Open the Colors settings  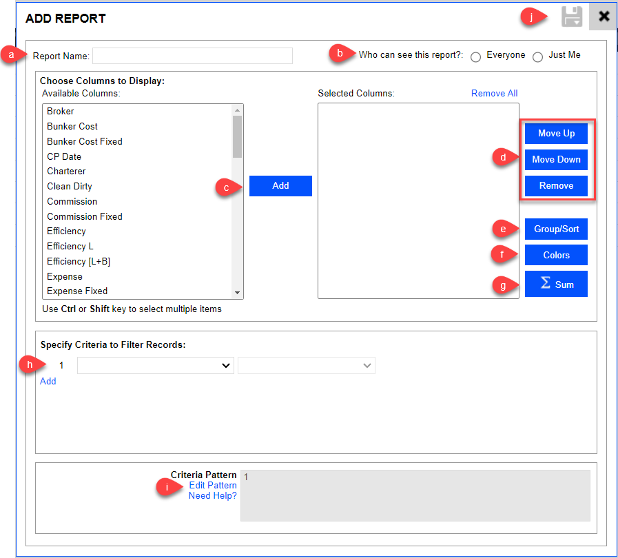tap(556, 255)
